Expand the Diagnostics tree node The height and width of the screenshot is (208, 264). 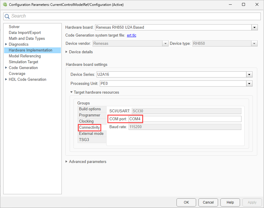[x=6, y=44]
